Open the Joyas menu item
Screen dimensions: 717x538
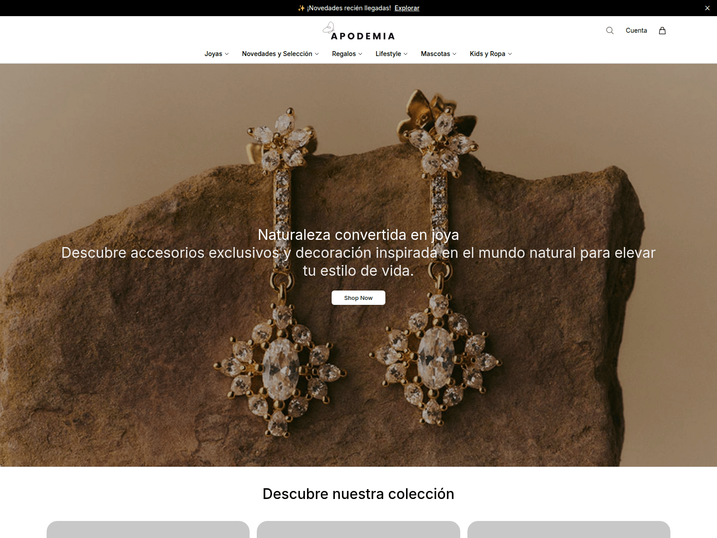tap(213, 54)
